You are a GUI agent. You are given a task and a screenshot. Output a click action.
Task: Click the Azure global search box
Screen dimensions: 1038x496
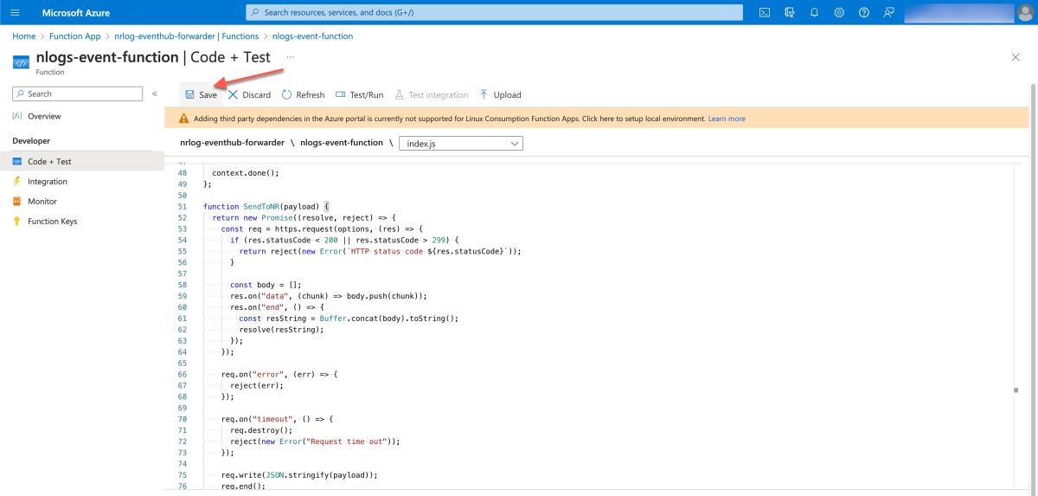[x=495, y=12]
